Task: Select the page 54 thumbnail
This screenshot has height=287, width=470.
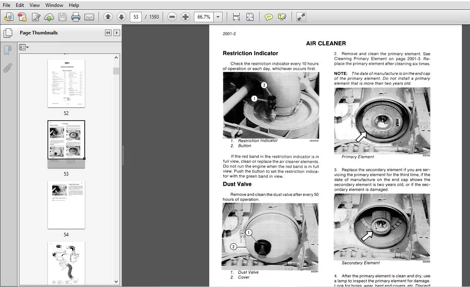Action: click(x=66, y=205)
